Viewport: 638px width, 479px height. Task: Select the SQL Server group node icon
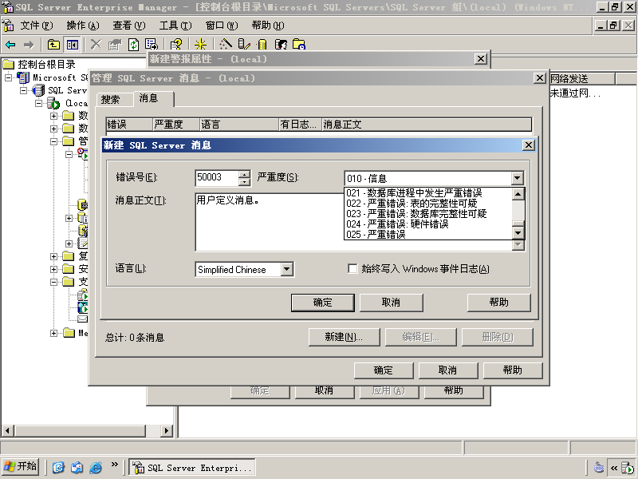pos(38,90)
